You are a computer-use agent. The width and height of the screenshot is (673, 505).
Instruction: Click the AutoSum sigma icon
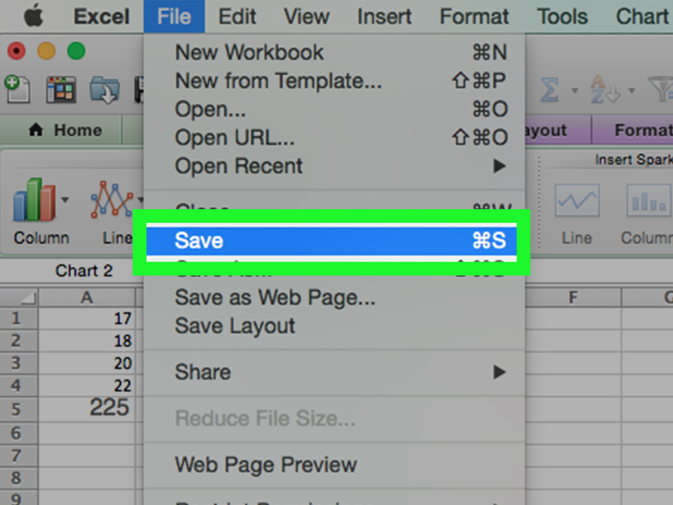550,89
